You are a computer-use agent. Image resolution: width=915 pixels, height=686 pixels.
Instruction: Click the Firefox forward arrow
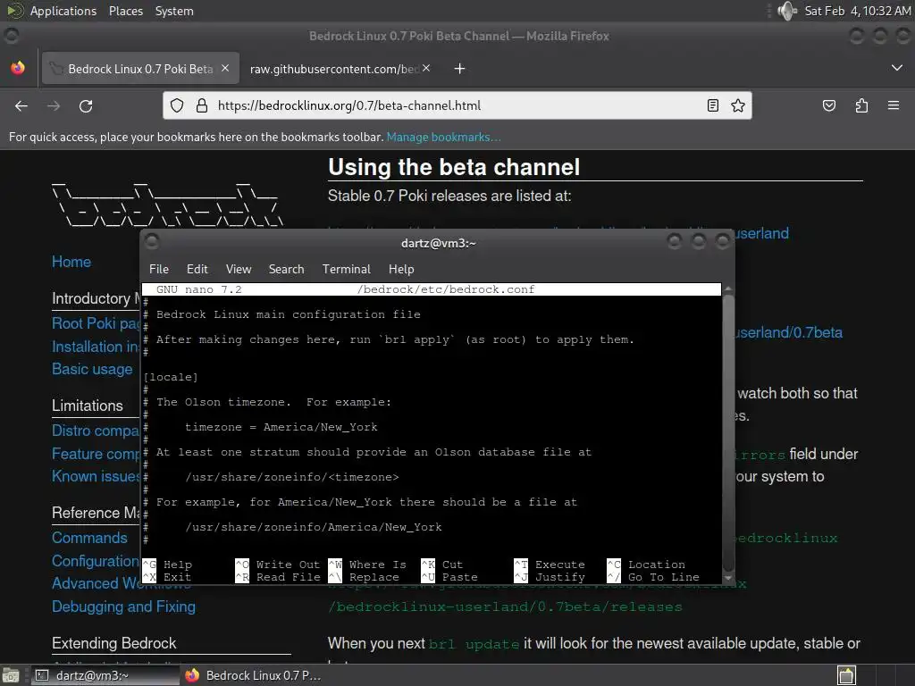pyautogui.click(x=54, y=105)
